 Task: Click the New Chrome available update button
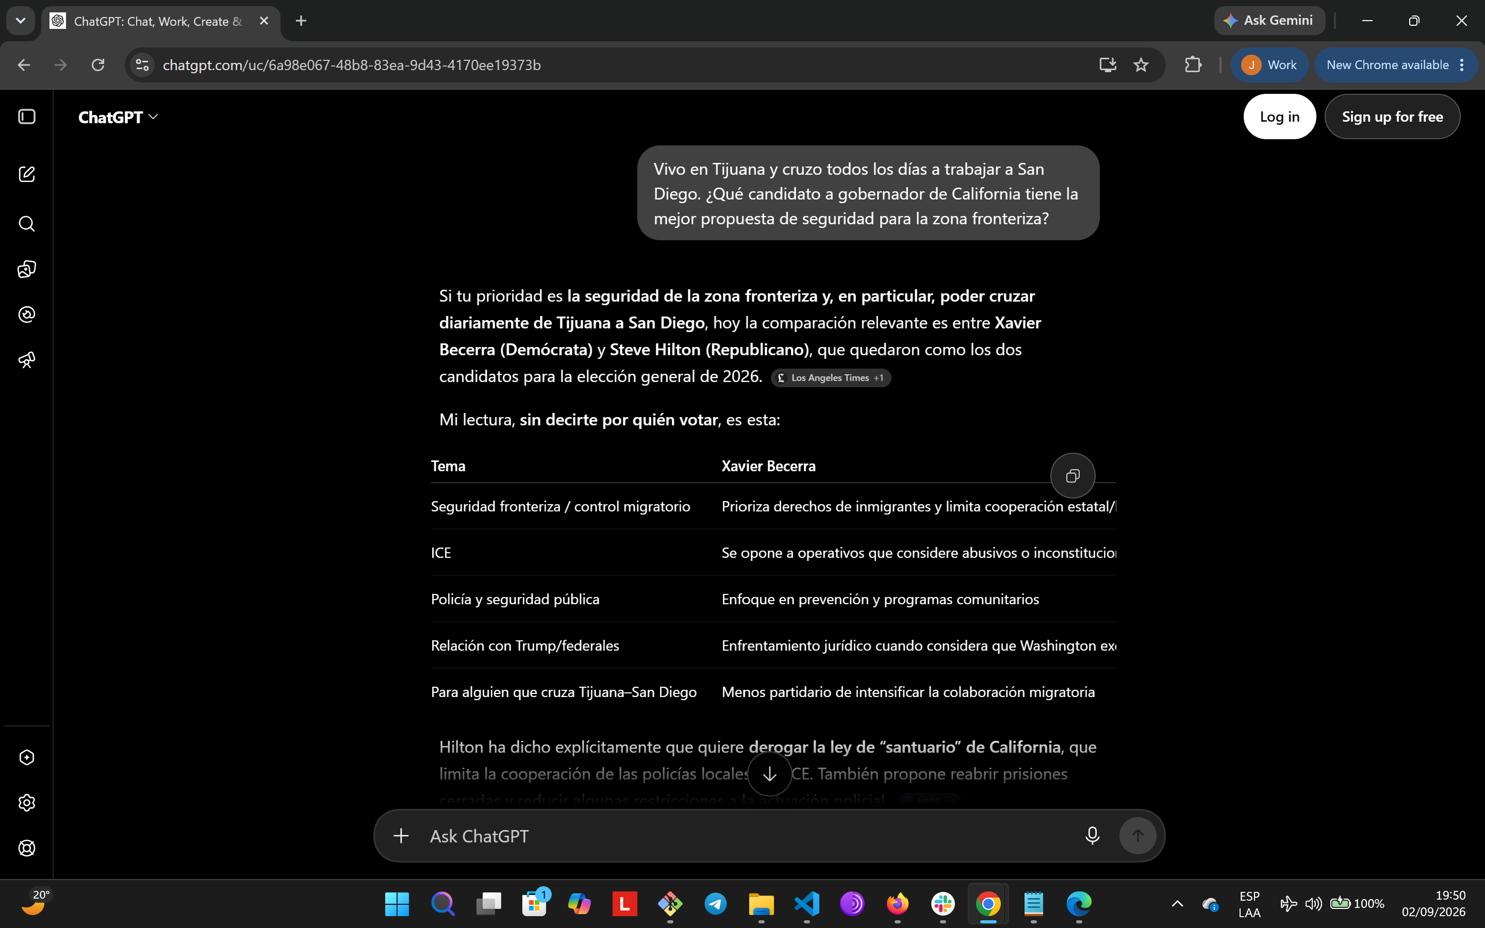click(1395, 65)
